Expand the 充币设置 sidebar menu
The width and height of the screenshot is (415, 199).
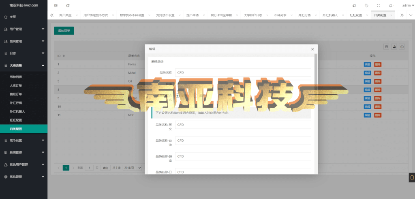click(x=24, y=141)
